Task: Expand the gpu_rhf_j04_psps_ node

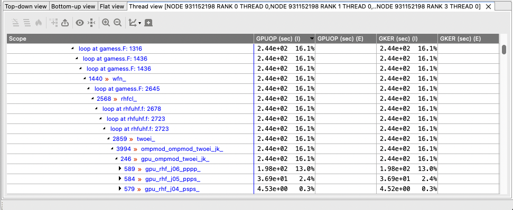Action: coord(120,189)
